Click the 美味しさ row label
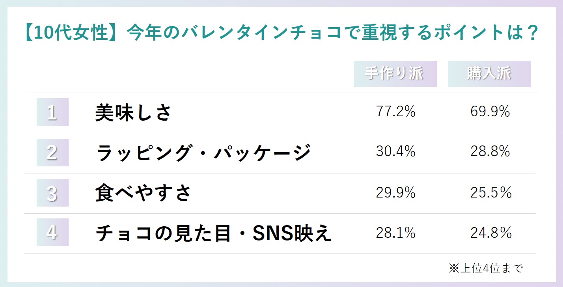 (134, 113)
